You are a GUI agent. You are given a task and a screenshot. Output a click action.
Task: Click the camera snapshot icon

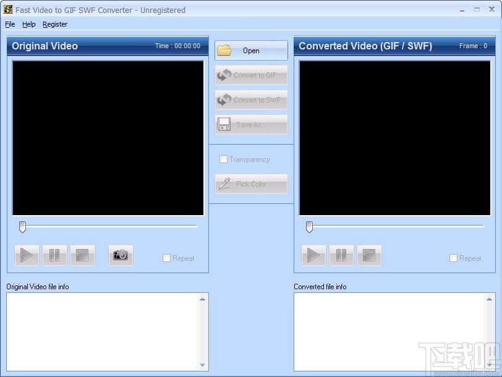121,255
